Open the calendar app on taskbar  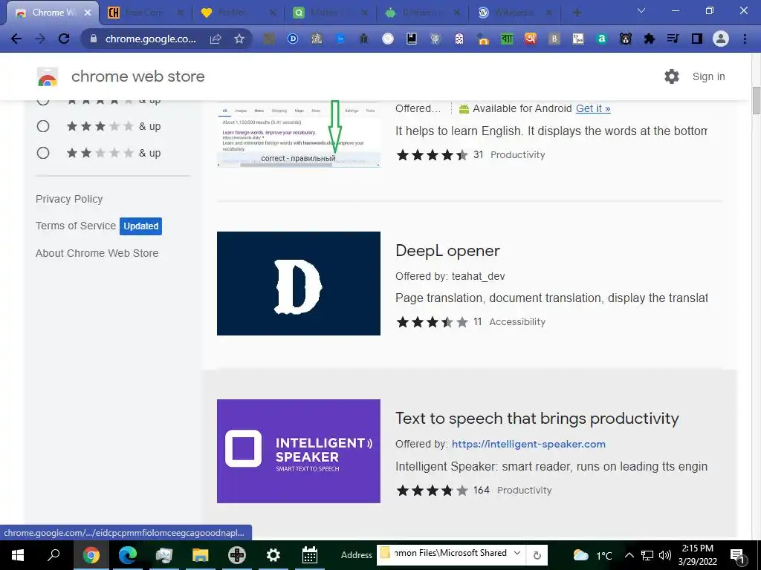coord(310,555)
